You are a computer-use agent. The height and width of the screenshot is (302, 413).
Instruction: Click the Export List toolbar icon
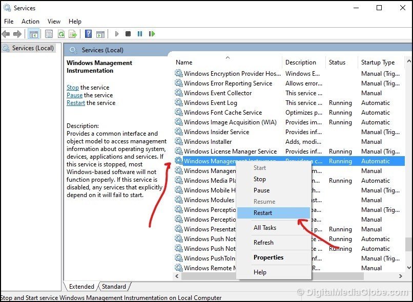point(73,34)
